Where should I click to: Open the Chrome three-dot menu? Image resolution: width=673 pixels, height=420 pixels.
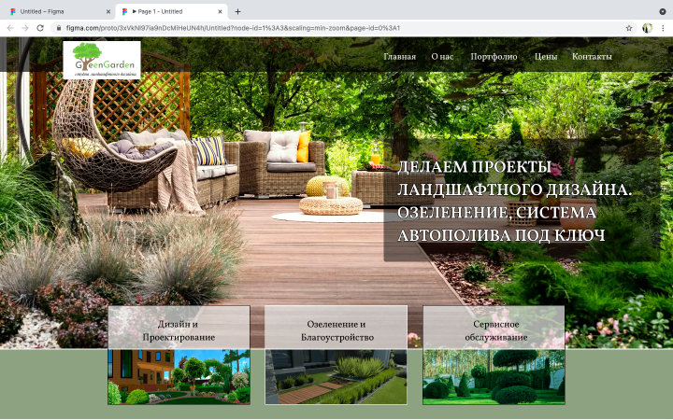[663, 28]
